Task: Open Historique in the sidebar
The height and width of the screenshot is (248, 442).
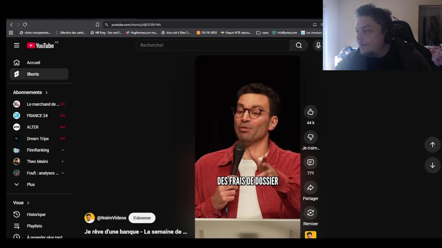Action: point(39,215)
